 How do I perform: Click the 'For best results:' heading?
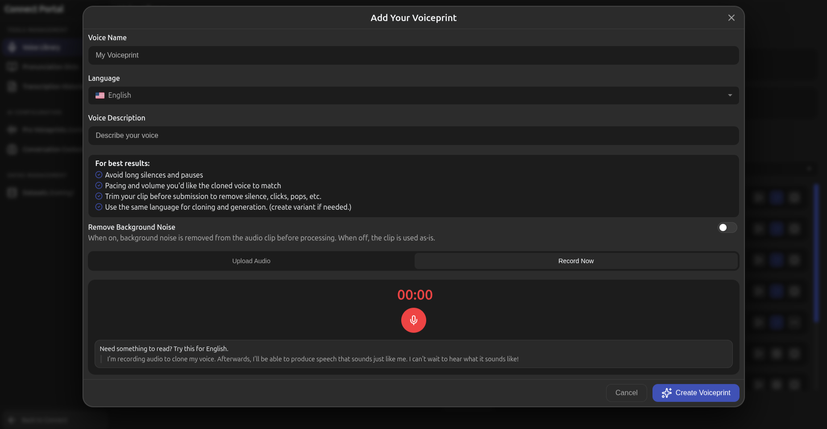(122, 163)
